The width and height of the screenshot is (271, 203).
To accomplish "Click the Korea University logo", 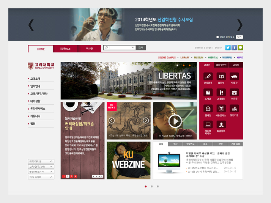I will [x=41, y=66].
